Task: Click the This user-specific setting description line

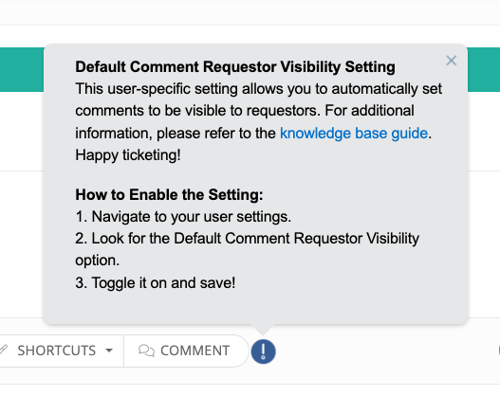Action: 259,89
